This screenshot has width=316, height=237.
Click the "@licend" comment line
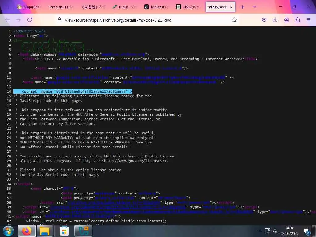[x=68, y=170]
